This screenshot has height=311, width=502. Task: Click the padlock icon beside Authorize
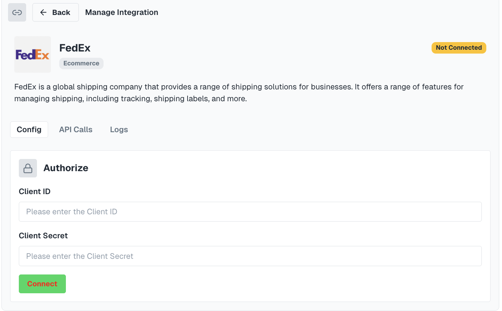pyautogui.click(x=28, y=168)
